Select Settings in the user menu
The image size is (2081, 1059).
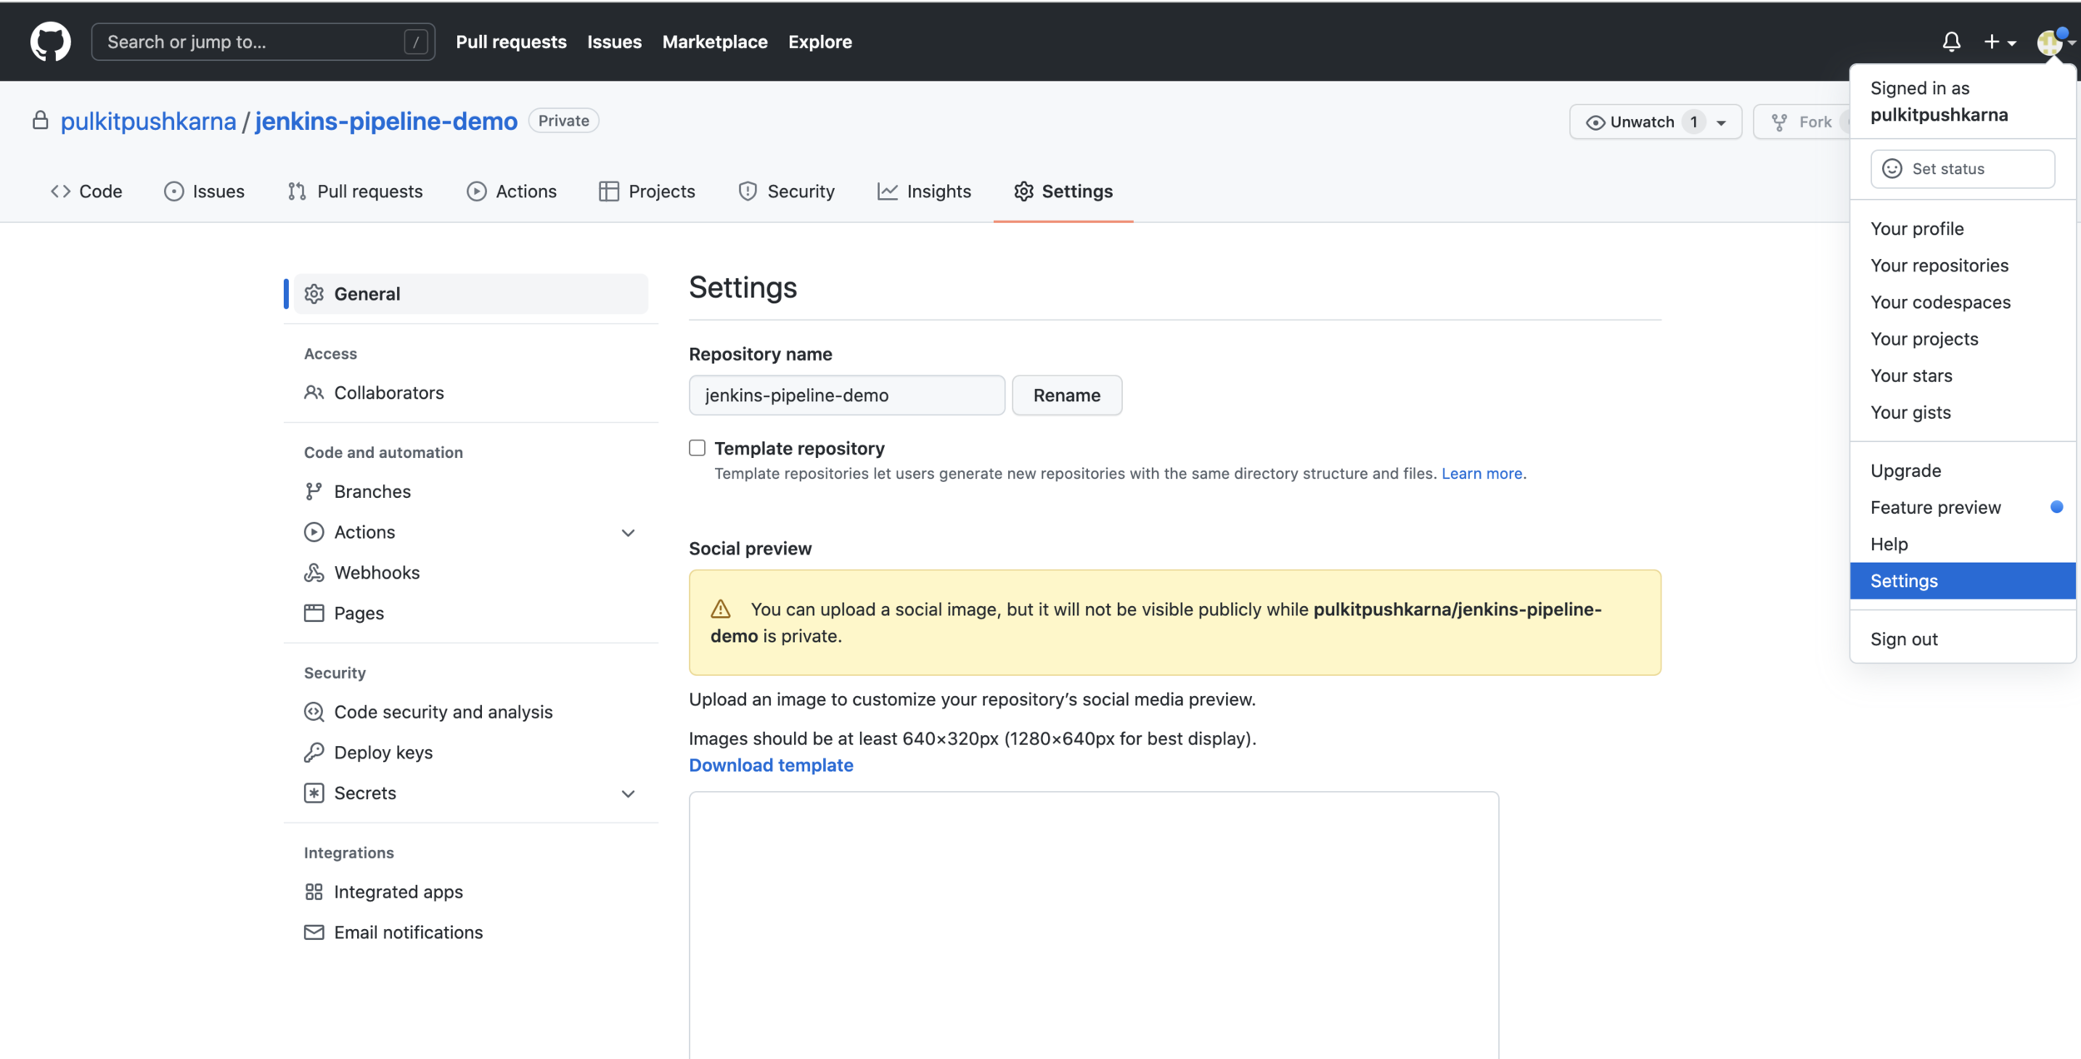point(1905,581)
